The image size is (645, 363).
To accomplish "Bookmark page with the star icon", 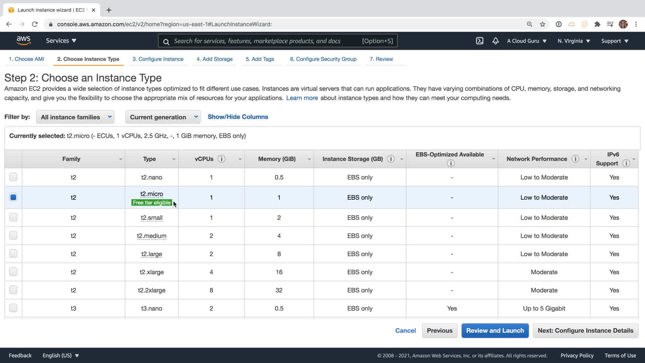I will [542, 24].
